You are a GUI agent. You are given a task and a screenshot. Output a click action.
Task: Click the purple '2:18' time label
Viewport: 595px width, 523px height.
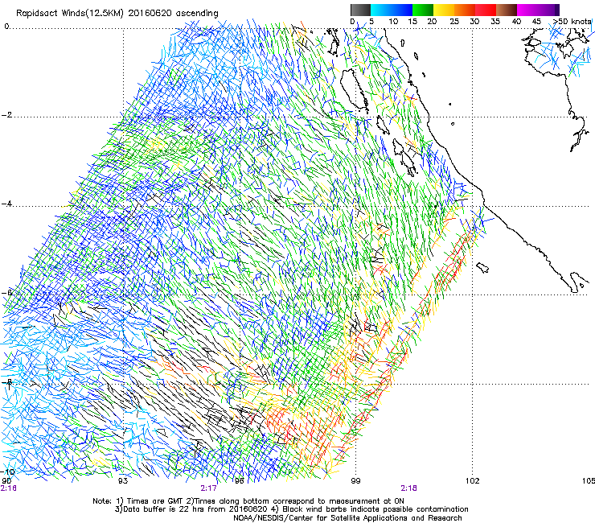point(408,488)
